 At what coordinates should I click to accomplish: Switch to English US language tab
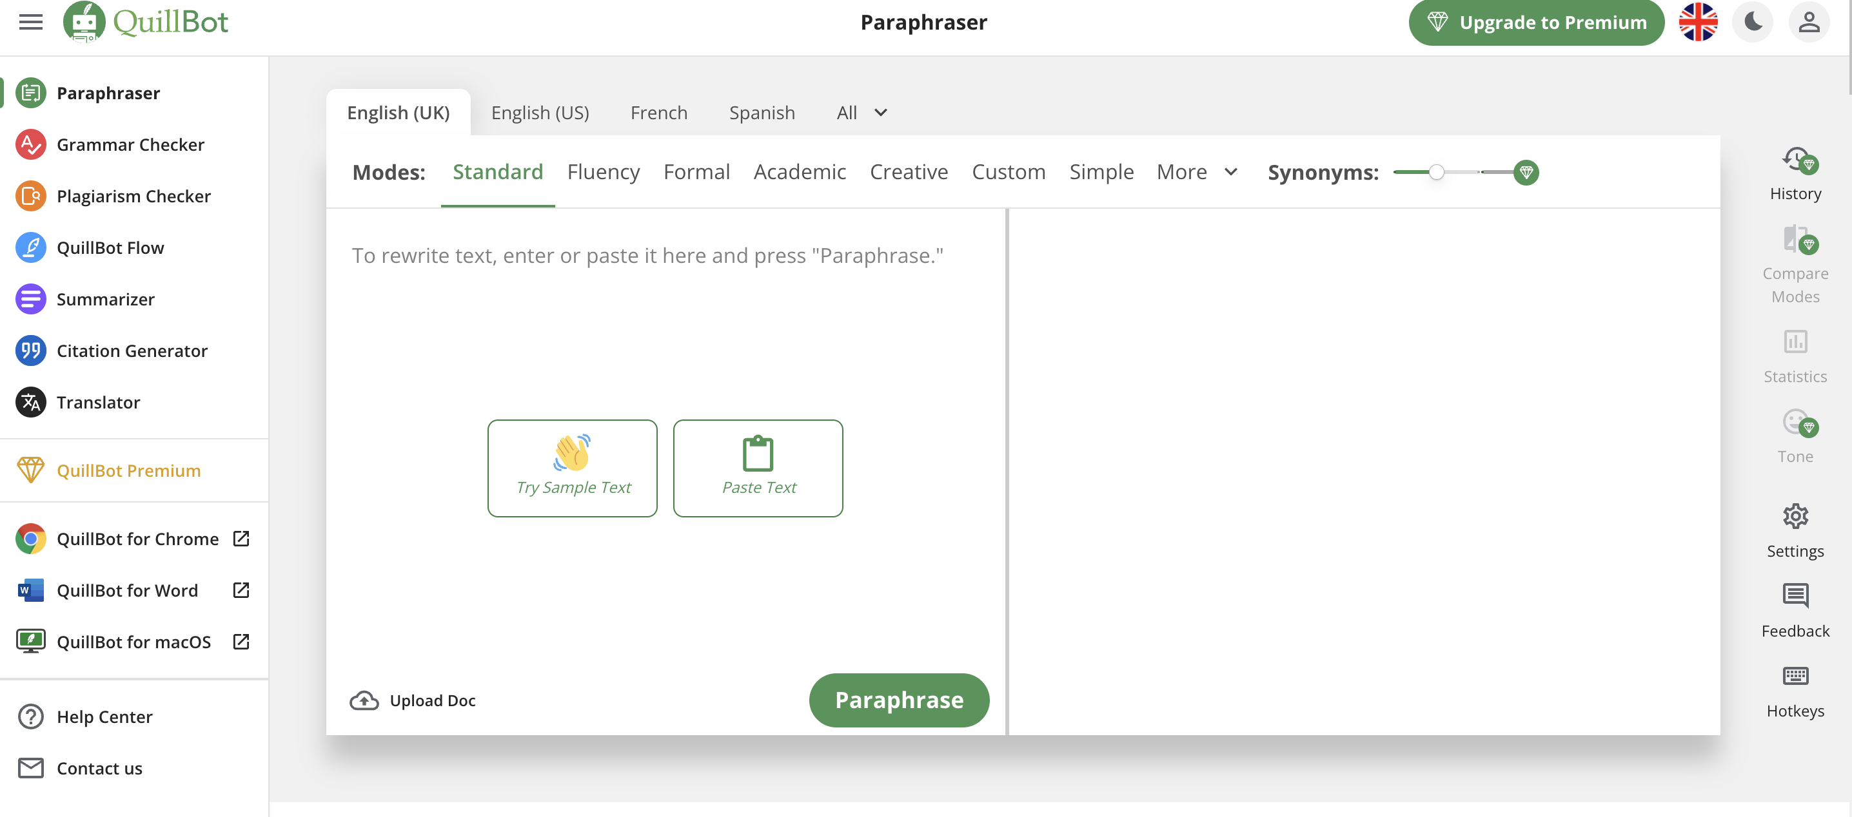[540, 112]
